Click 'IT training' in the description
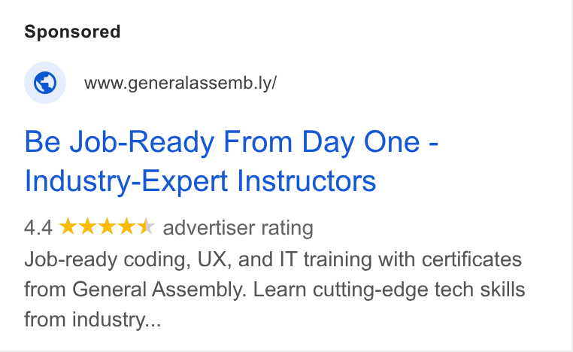Viewport: 573px width, 352px height. click(x=326, y=259)
